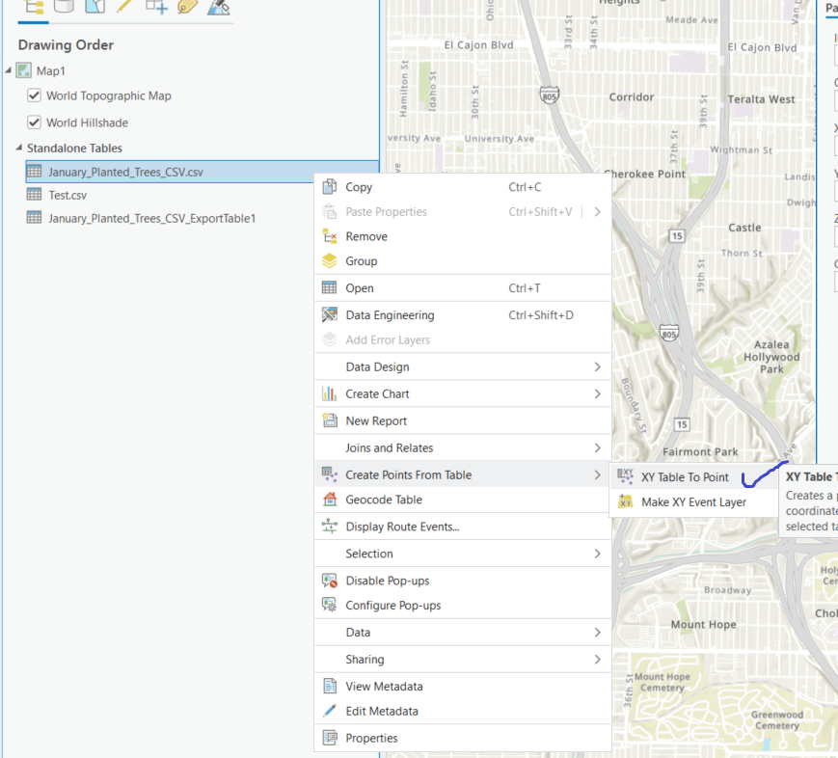Click the Geocode Table house icon
This screenshot has height=758, width=838.
(x=330, y=500)
